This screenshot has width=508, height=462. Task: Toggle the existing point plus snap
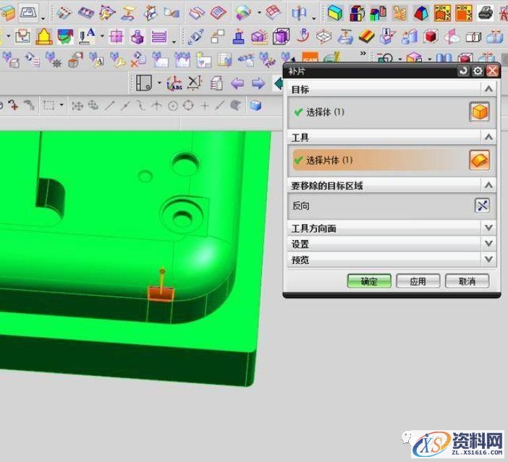[x=205, y=106]
